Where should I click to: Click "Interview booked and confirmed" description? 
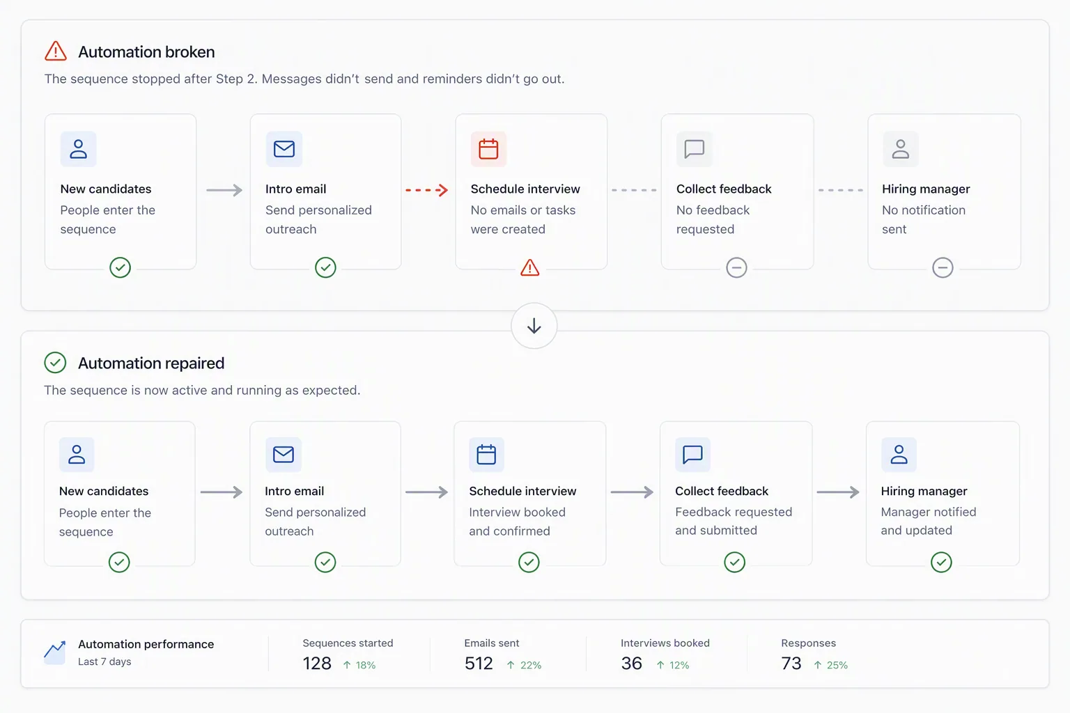(518, 522)
